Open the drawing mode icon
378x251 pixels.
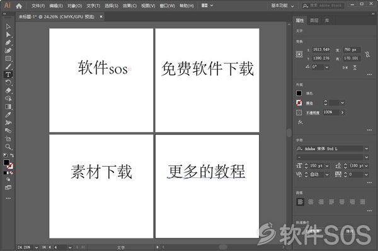tap(8, 179)
